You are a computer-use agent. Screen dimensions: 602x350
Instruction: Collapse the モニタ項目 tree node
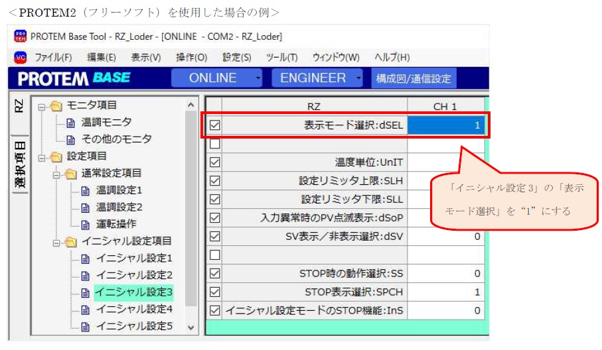click(x=41, y=107)
